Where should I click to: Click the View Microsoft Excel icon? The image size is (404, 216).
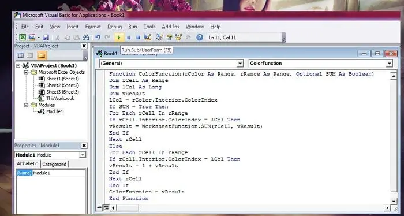pos(23,38)
